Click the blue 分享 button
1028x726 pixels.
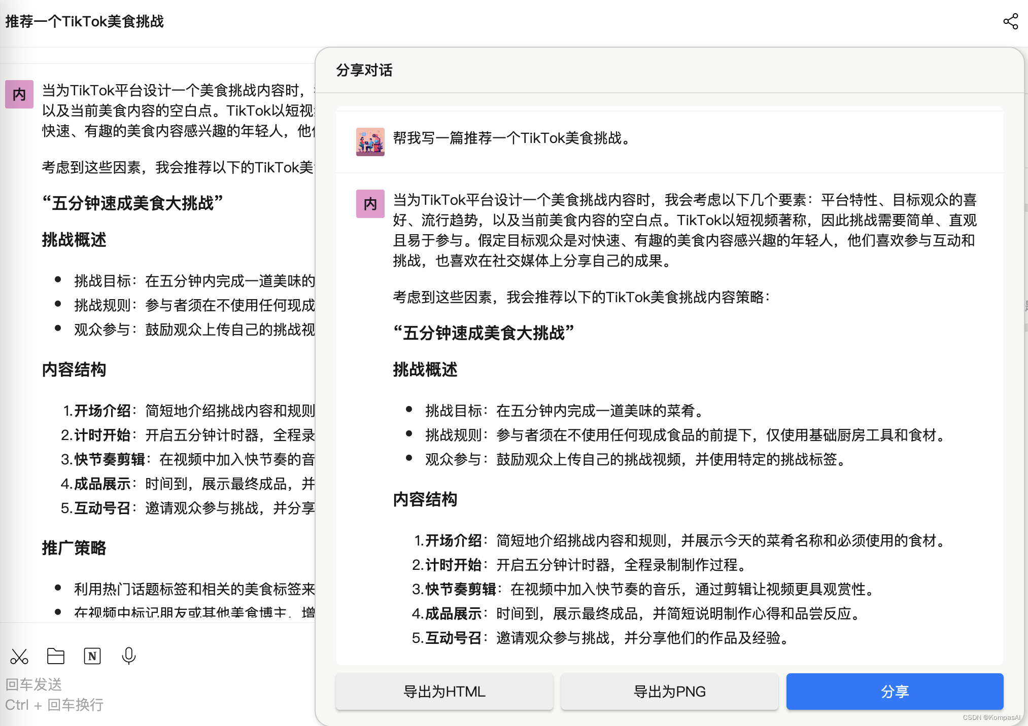[x=894, y=692]
